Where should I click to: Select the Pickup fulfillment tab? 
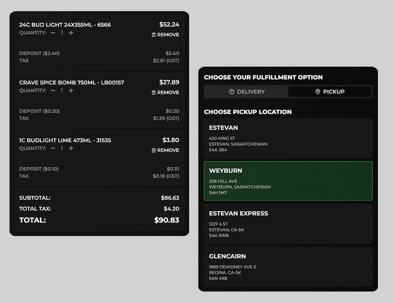pyautogui.click(x=330, y=92)
